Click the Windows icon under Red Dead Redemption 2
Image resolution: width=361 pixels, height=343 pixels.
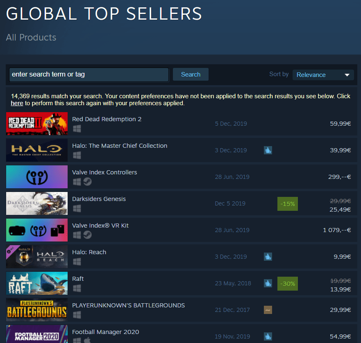coord(77,129)
